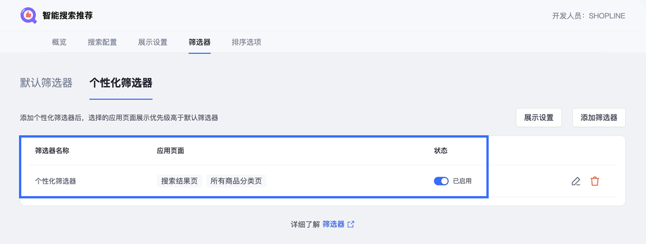Image resolution: width=646 pixels, height=244 pixels.
Task: Click the 展示设置 button
Action: tap(538, 118)
